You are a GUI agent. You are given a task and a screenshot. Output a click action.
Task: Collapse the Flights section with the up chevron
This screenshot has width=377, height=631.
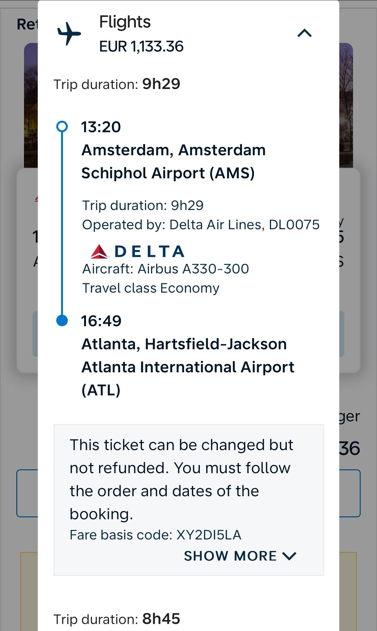pos(304,33)
